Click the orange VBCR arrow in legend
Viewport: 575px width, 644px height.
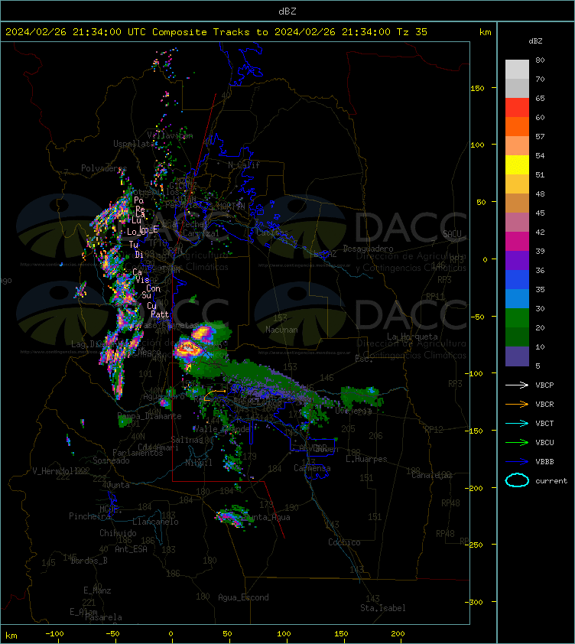517,404
